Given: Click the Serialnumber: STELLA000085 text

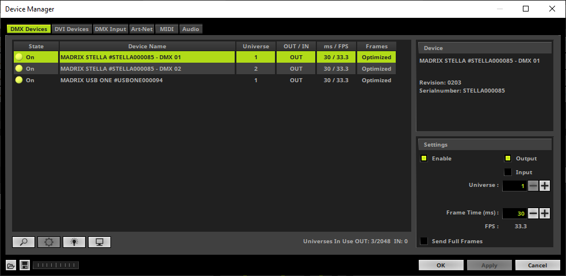Looking at the screenshot, I should click(x=462, y=90).
